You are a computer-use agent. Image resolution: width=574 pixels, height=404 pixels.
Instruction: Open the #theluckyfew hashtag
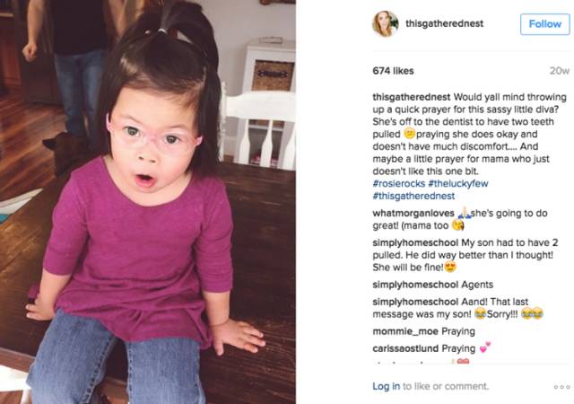click(x=458, y=184)
